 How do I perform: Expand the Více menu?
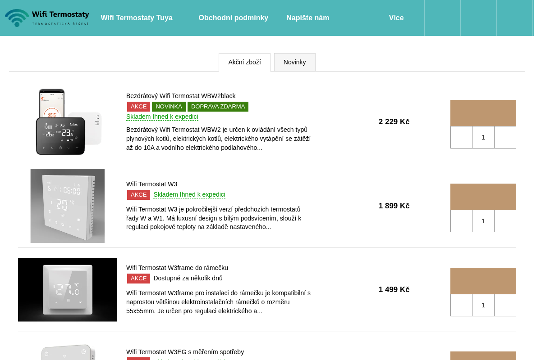coord(396,18)
